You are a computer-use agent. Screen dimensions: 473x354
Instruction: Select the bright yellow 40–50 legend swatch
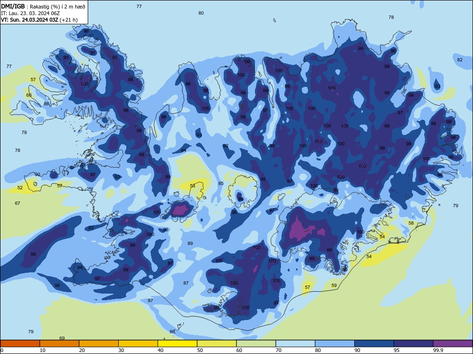177,344
